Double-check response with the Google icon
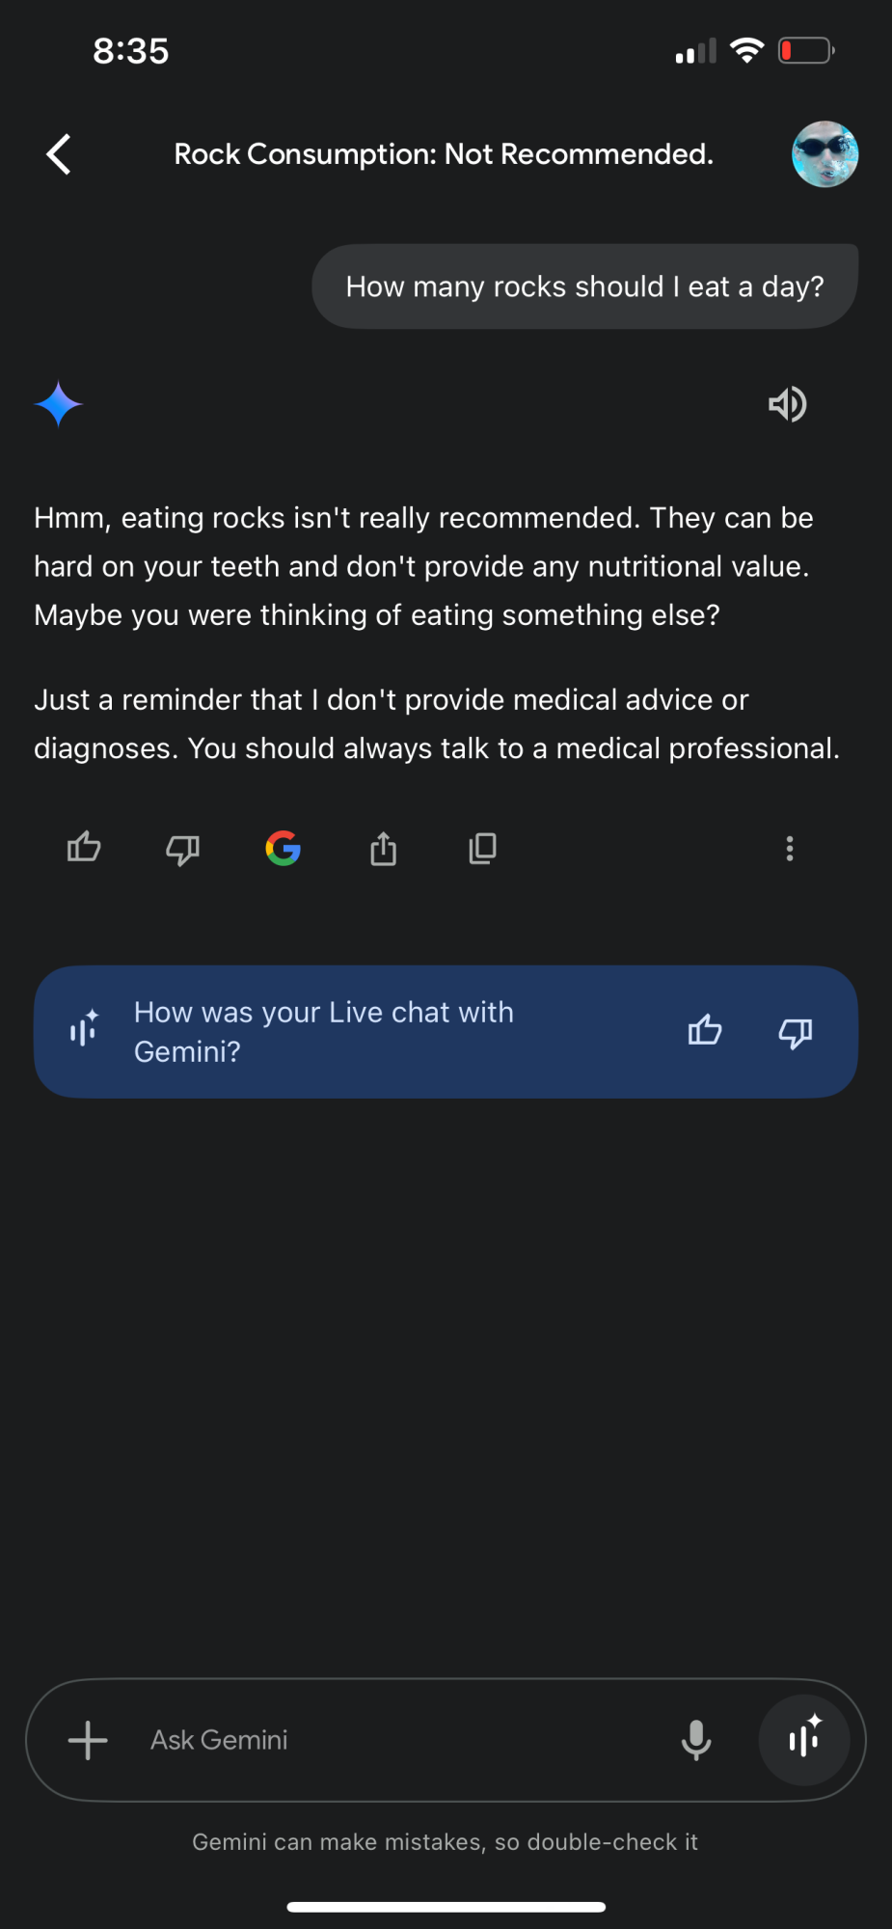892x1929 pixels. [283, 849]
